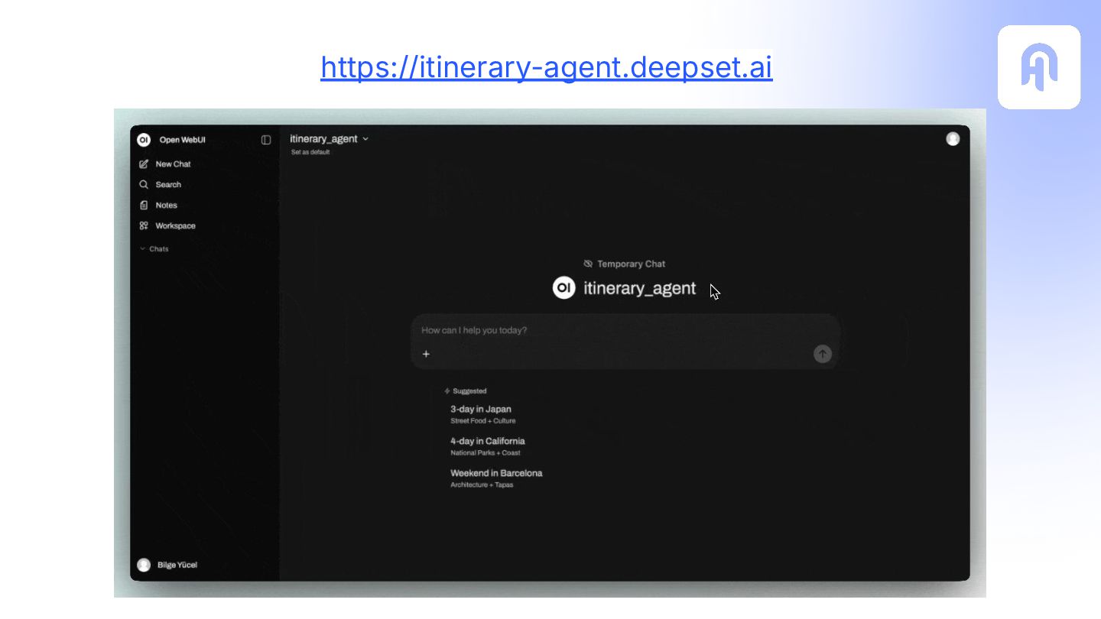
Task: Open the itinerary-agent.deepset.ai link
Action: click(x=547, y=67)
